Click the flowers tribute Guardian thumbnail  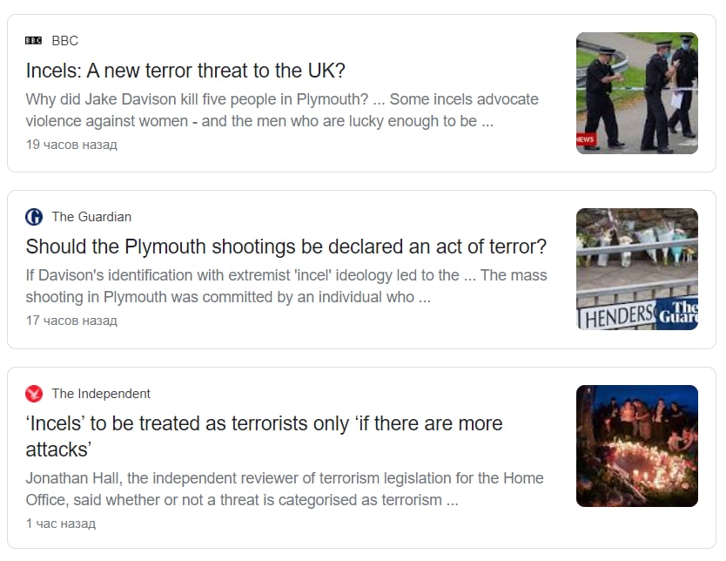[x=637, y=269]
